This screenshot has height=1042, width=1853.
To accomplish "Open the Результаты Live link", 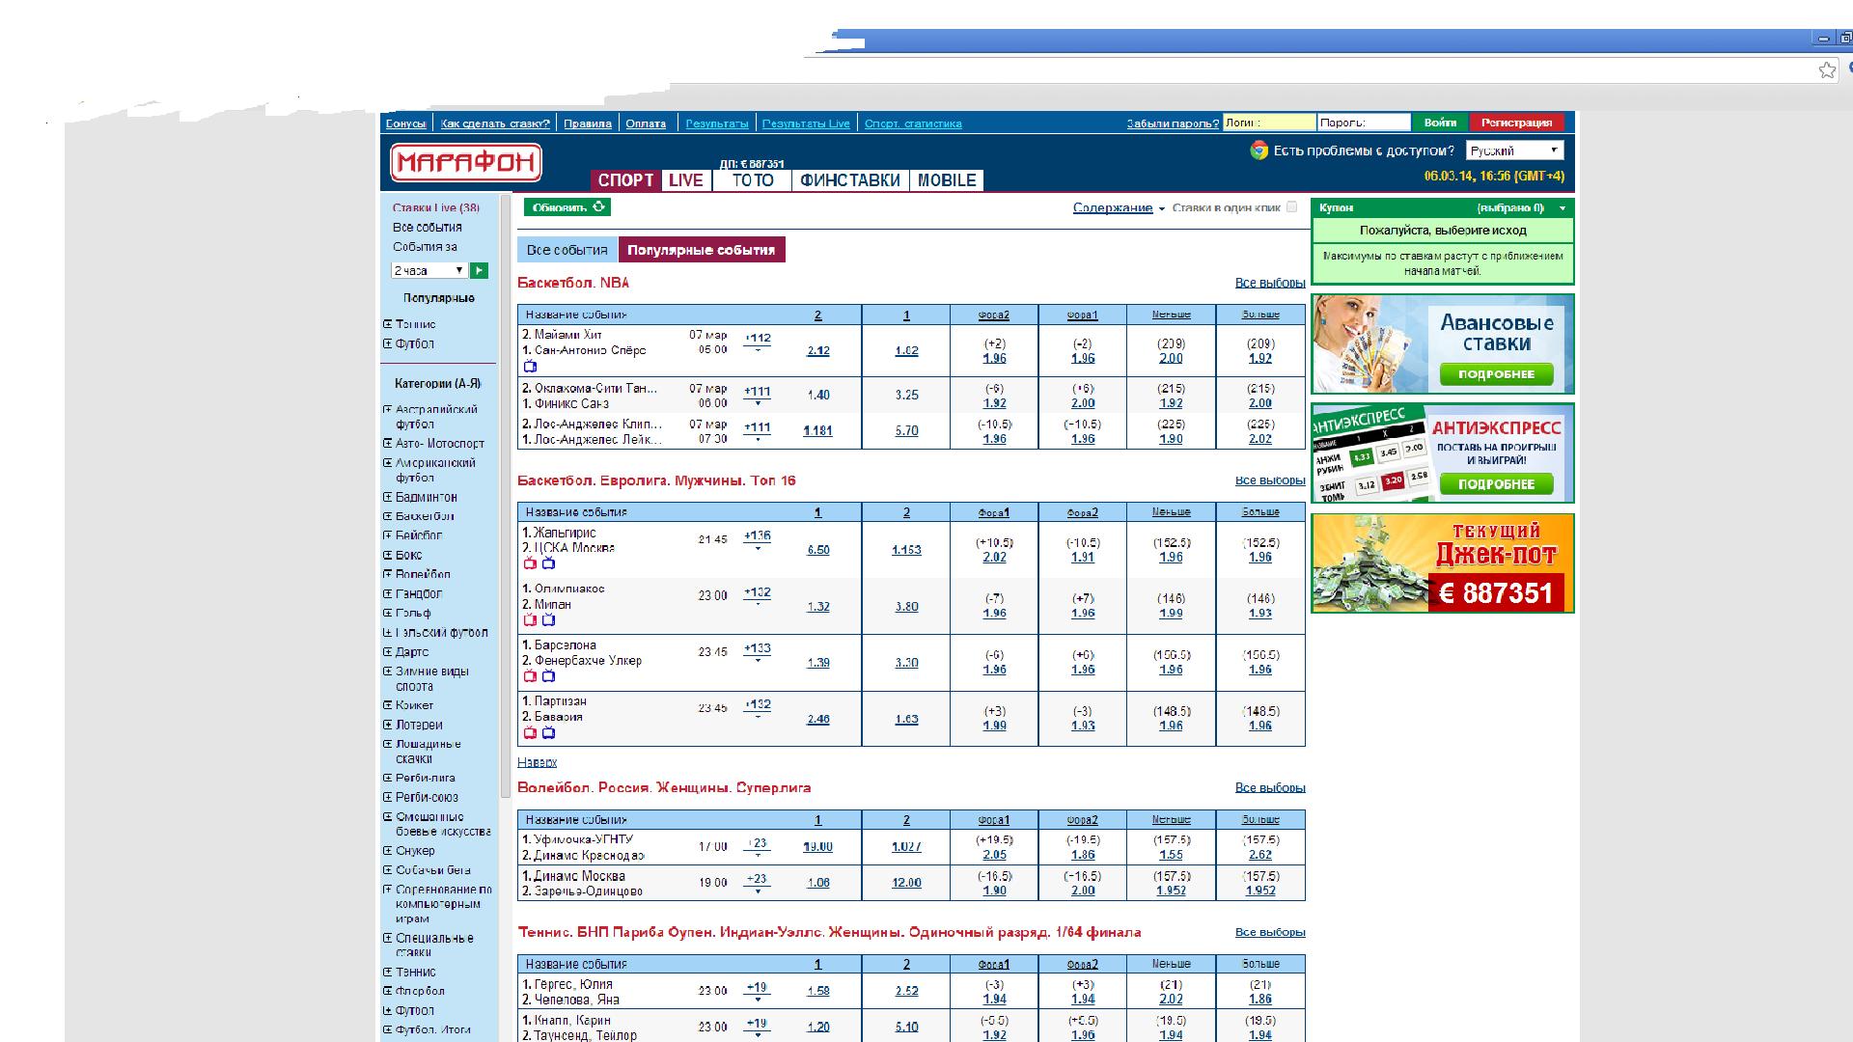I will pyautogui.click(x=806, y=123).
